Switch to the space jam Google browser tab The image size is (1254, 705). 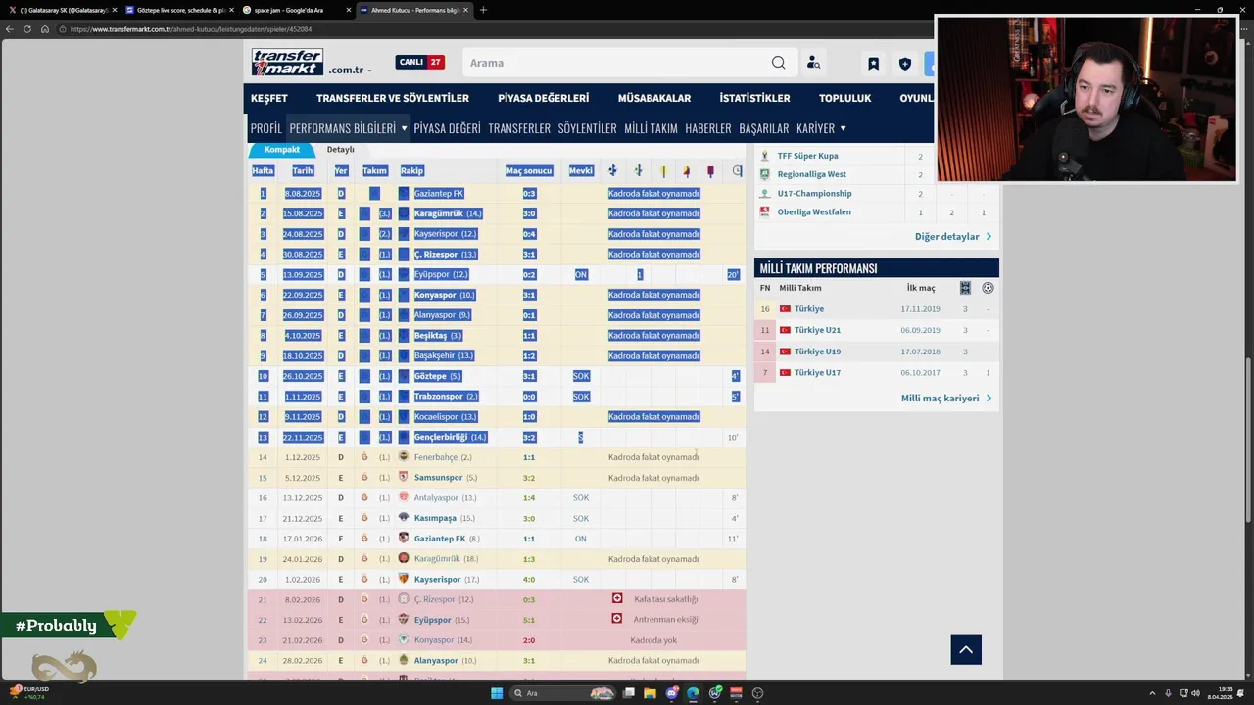[x=296, y=10]
